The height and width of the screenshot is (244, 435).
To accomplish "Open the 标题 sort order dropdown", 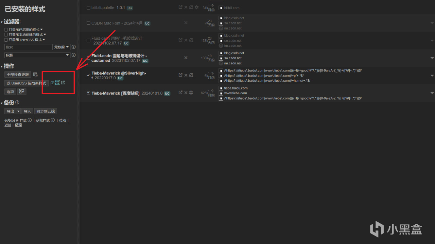I will coord(37,55).
